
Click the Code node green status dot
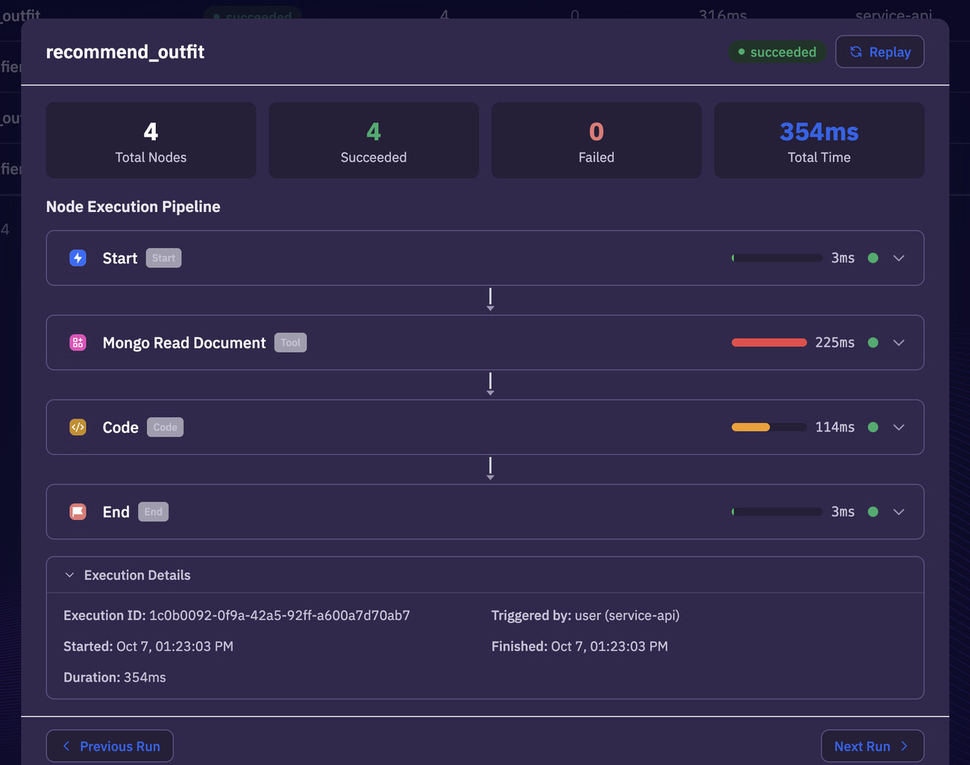click(x=873, y=427)
